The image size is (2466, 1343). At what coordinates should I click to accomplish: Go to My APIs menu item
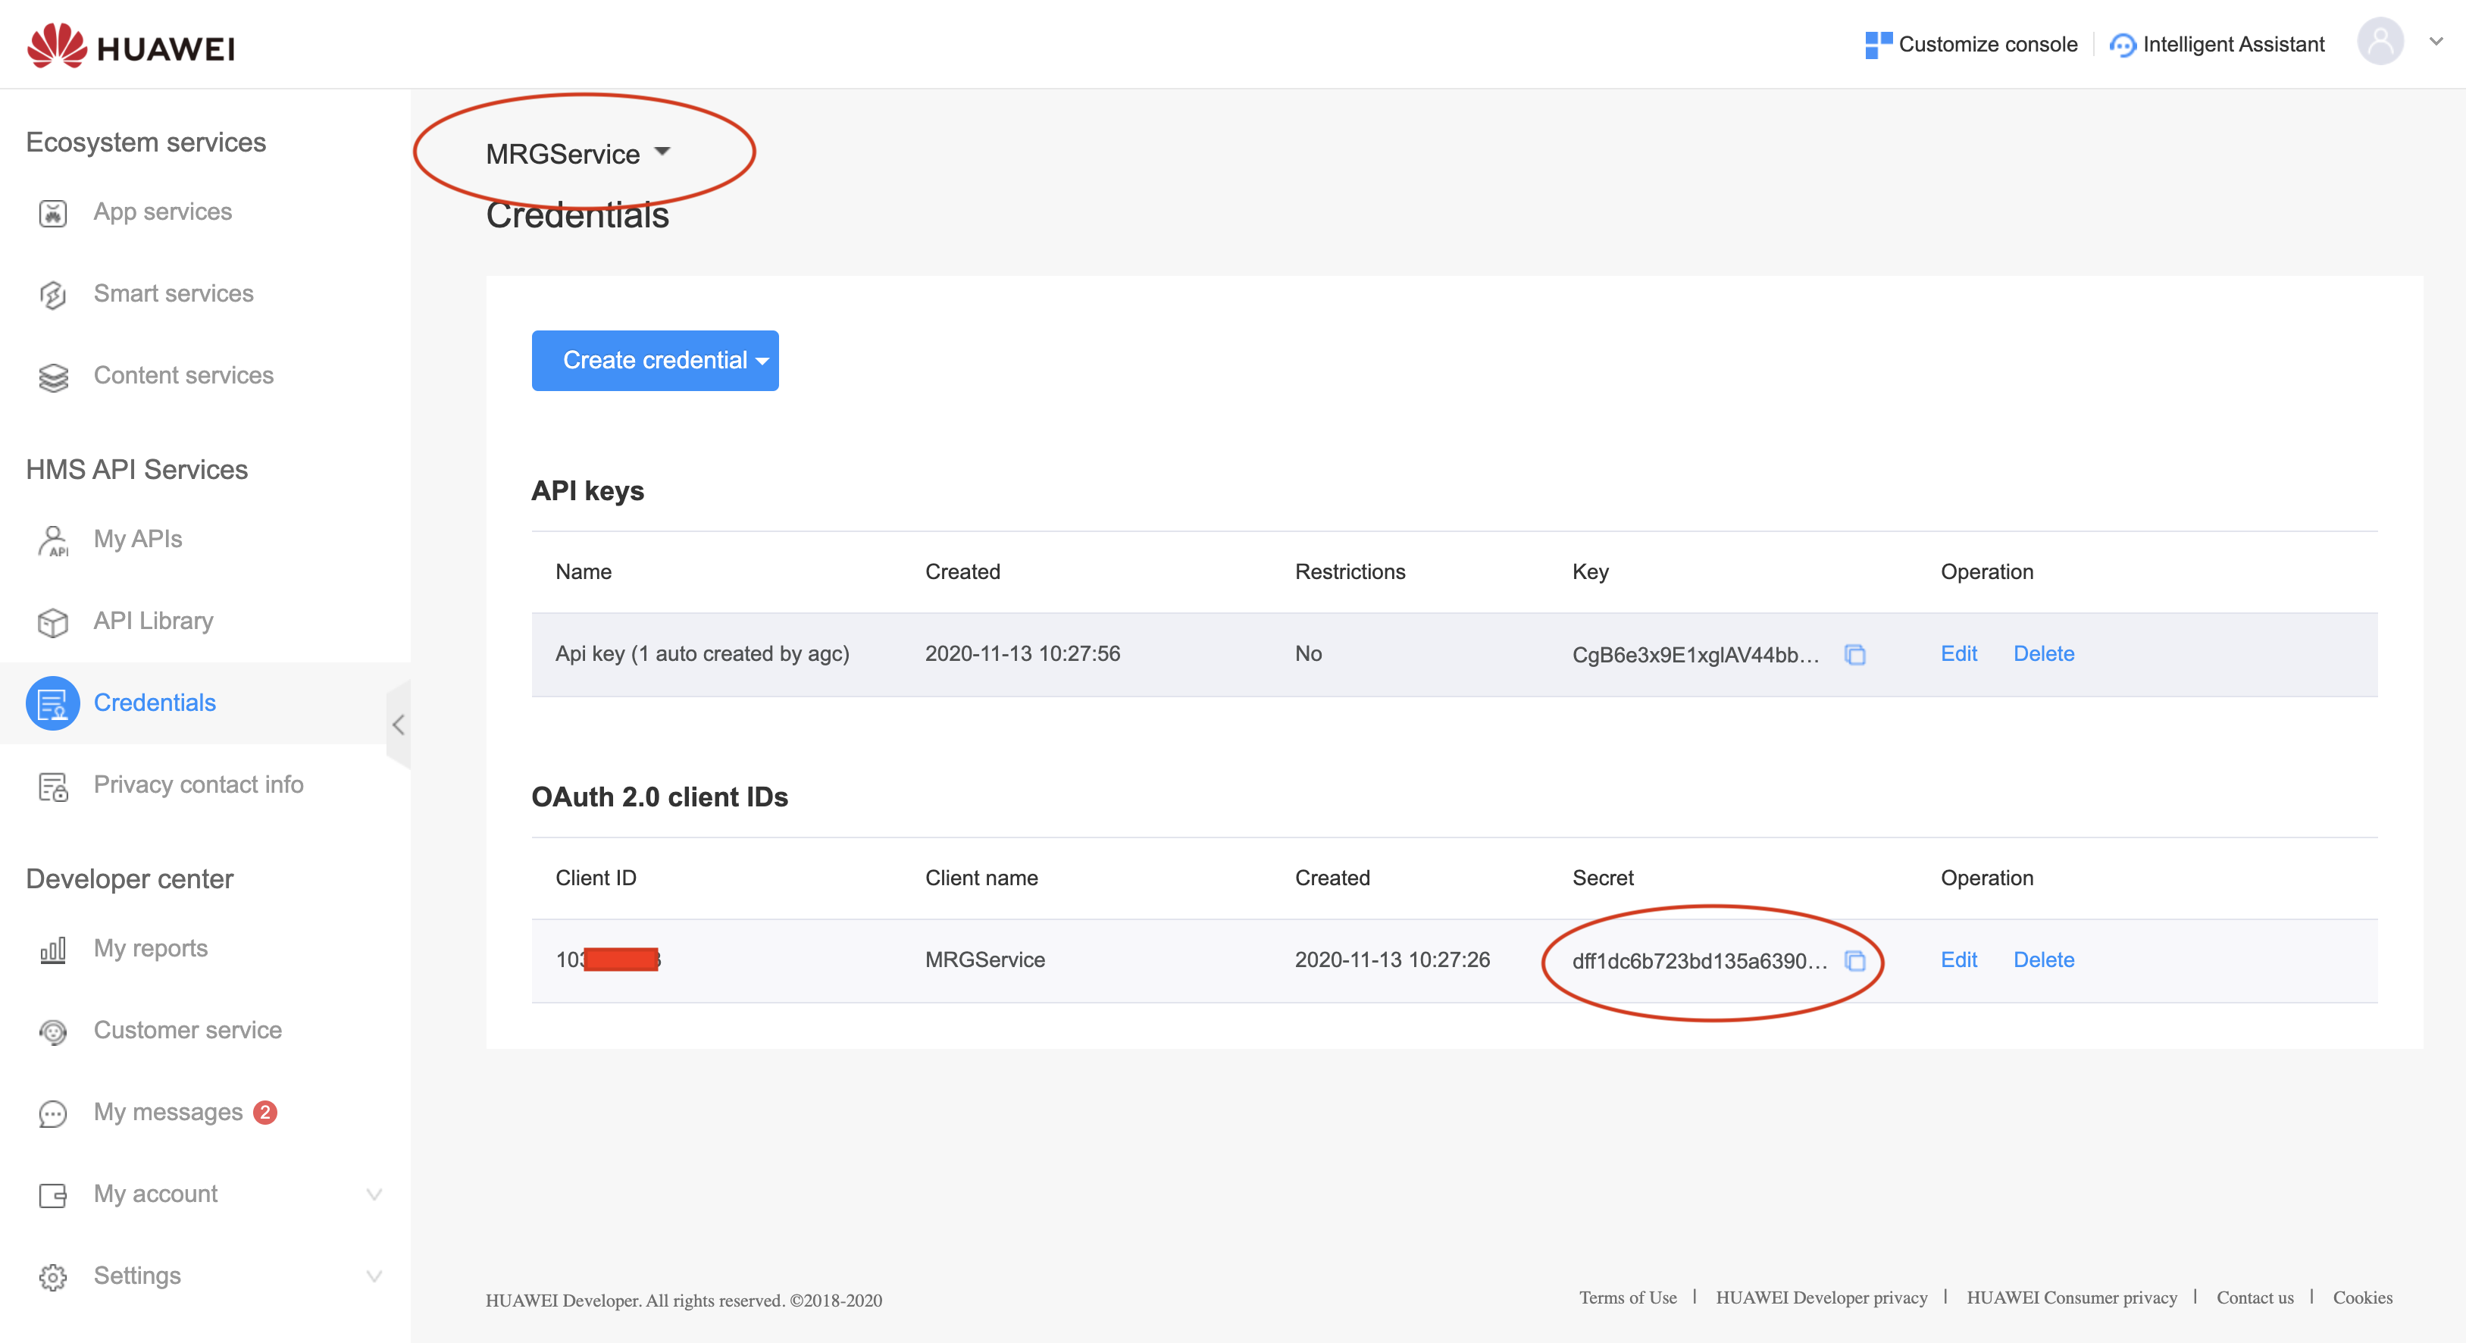[138, 539]
